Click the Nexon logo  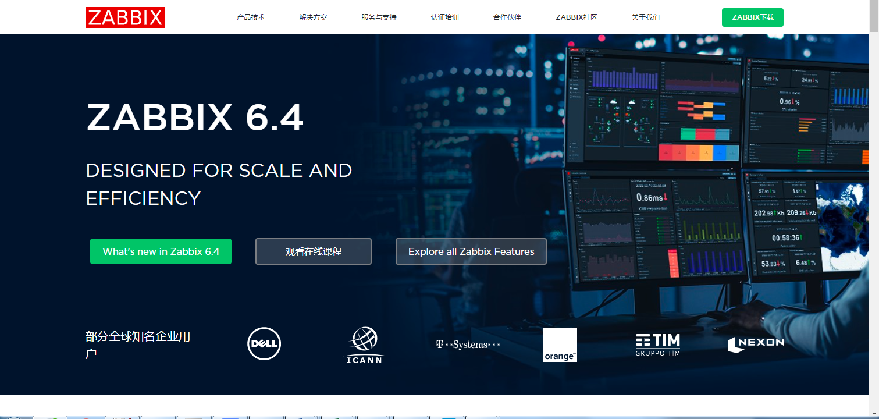pyautogui.click(x=756, y=344)
